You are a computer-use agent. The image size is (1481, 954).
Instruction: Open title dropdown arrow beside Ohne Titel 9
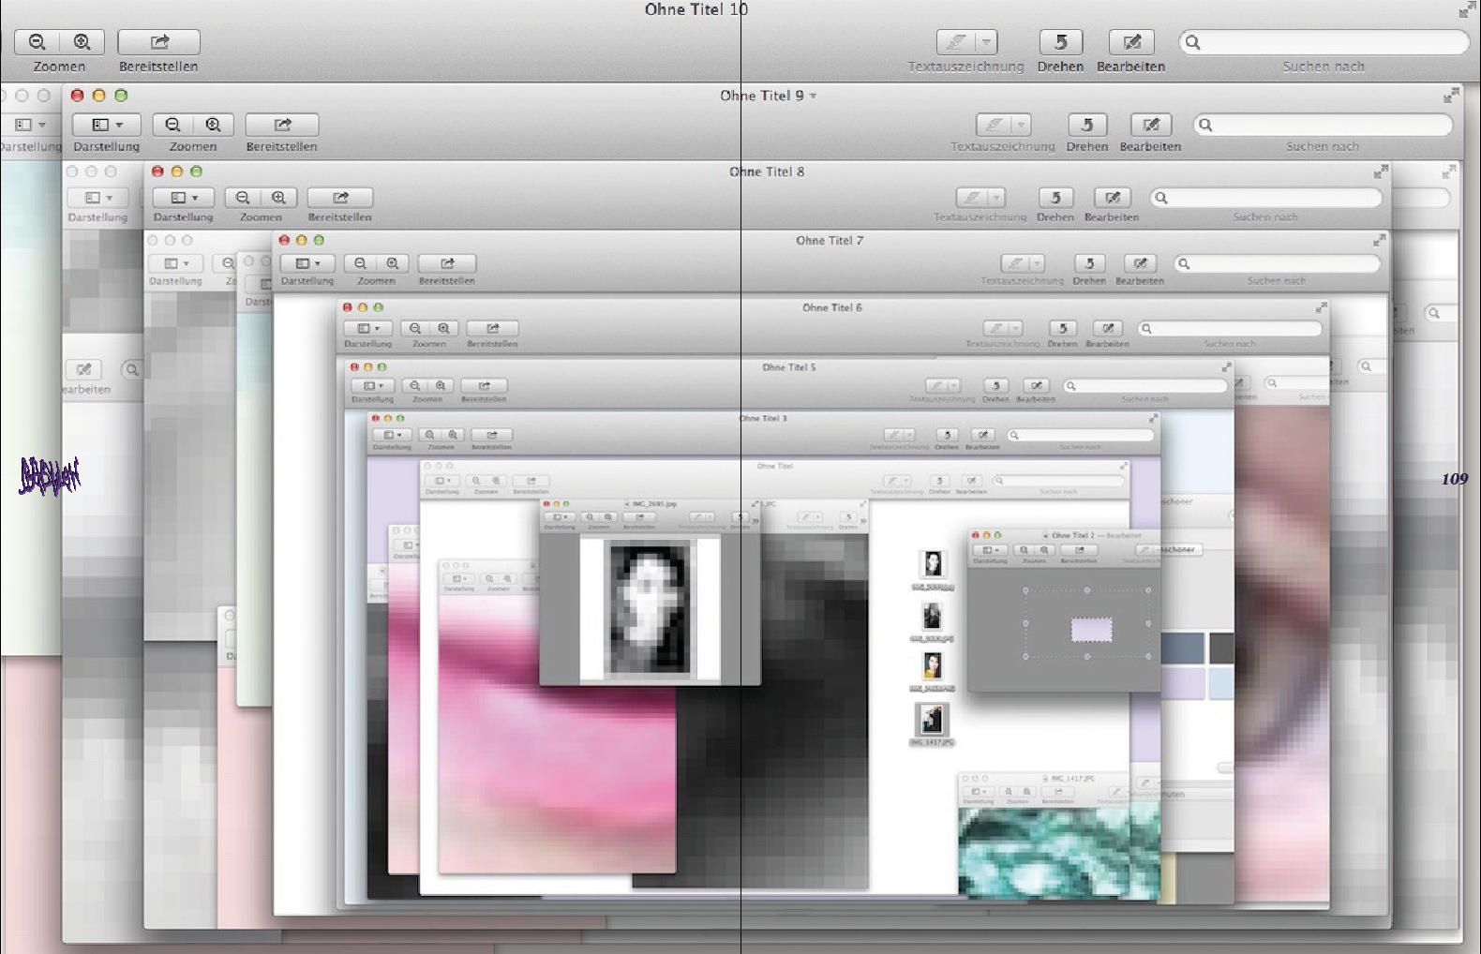(813, 96)
